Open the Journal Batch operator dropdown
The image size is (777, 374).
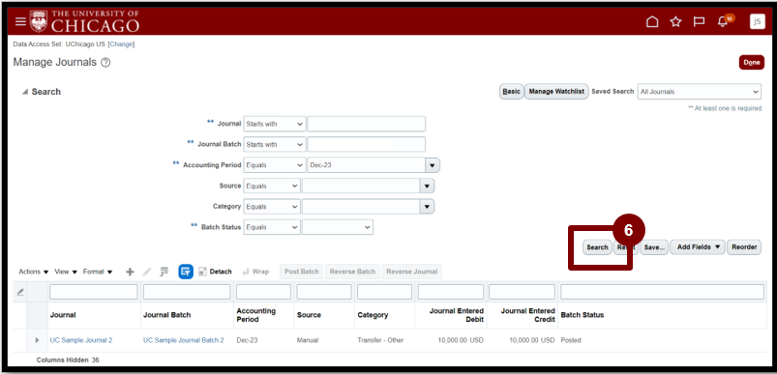point(275,144)
